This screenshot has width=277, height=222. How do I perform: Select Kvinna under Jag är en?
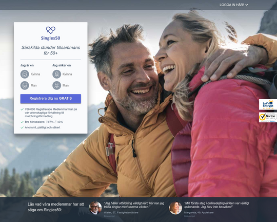pos(30,74)
